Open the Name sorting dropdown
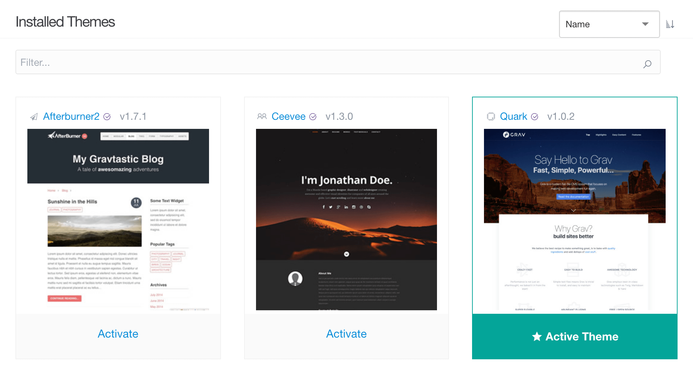 point(609,24)
